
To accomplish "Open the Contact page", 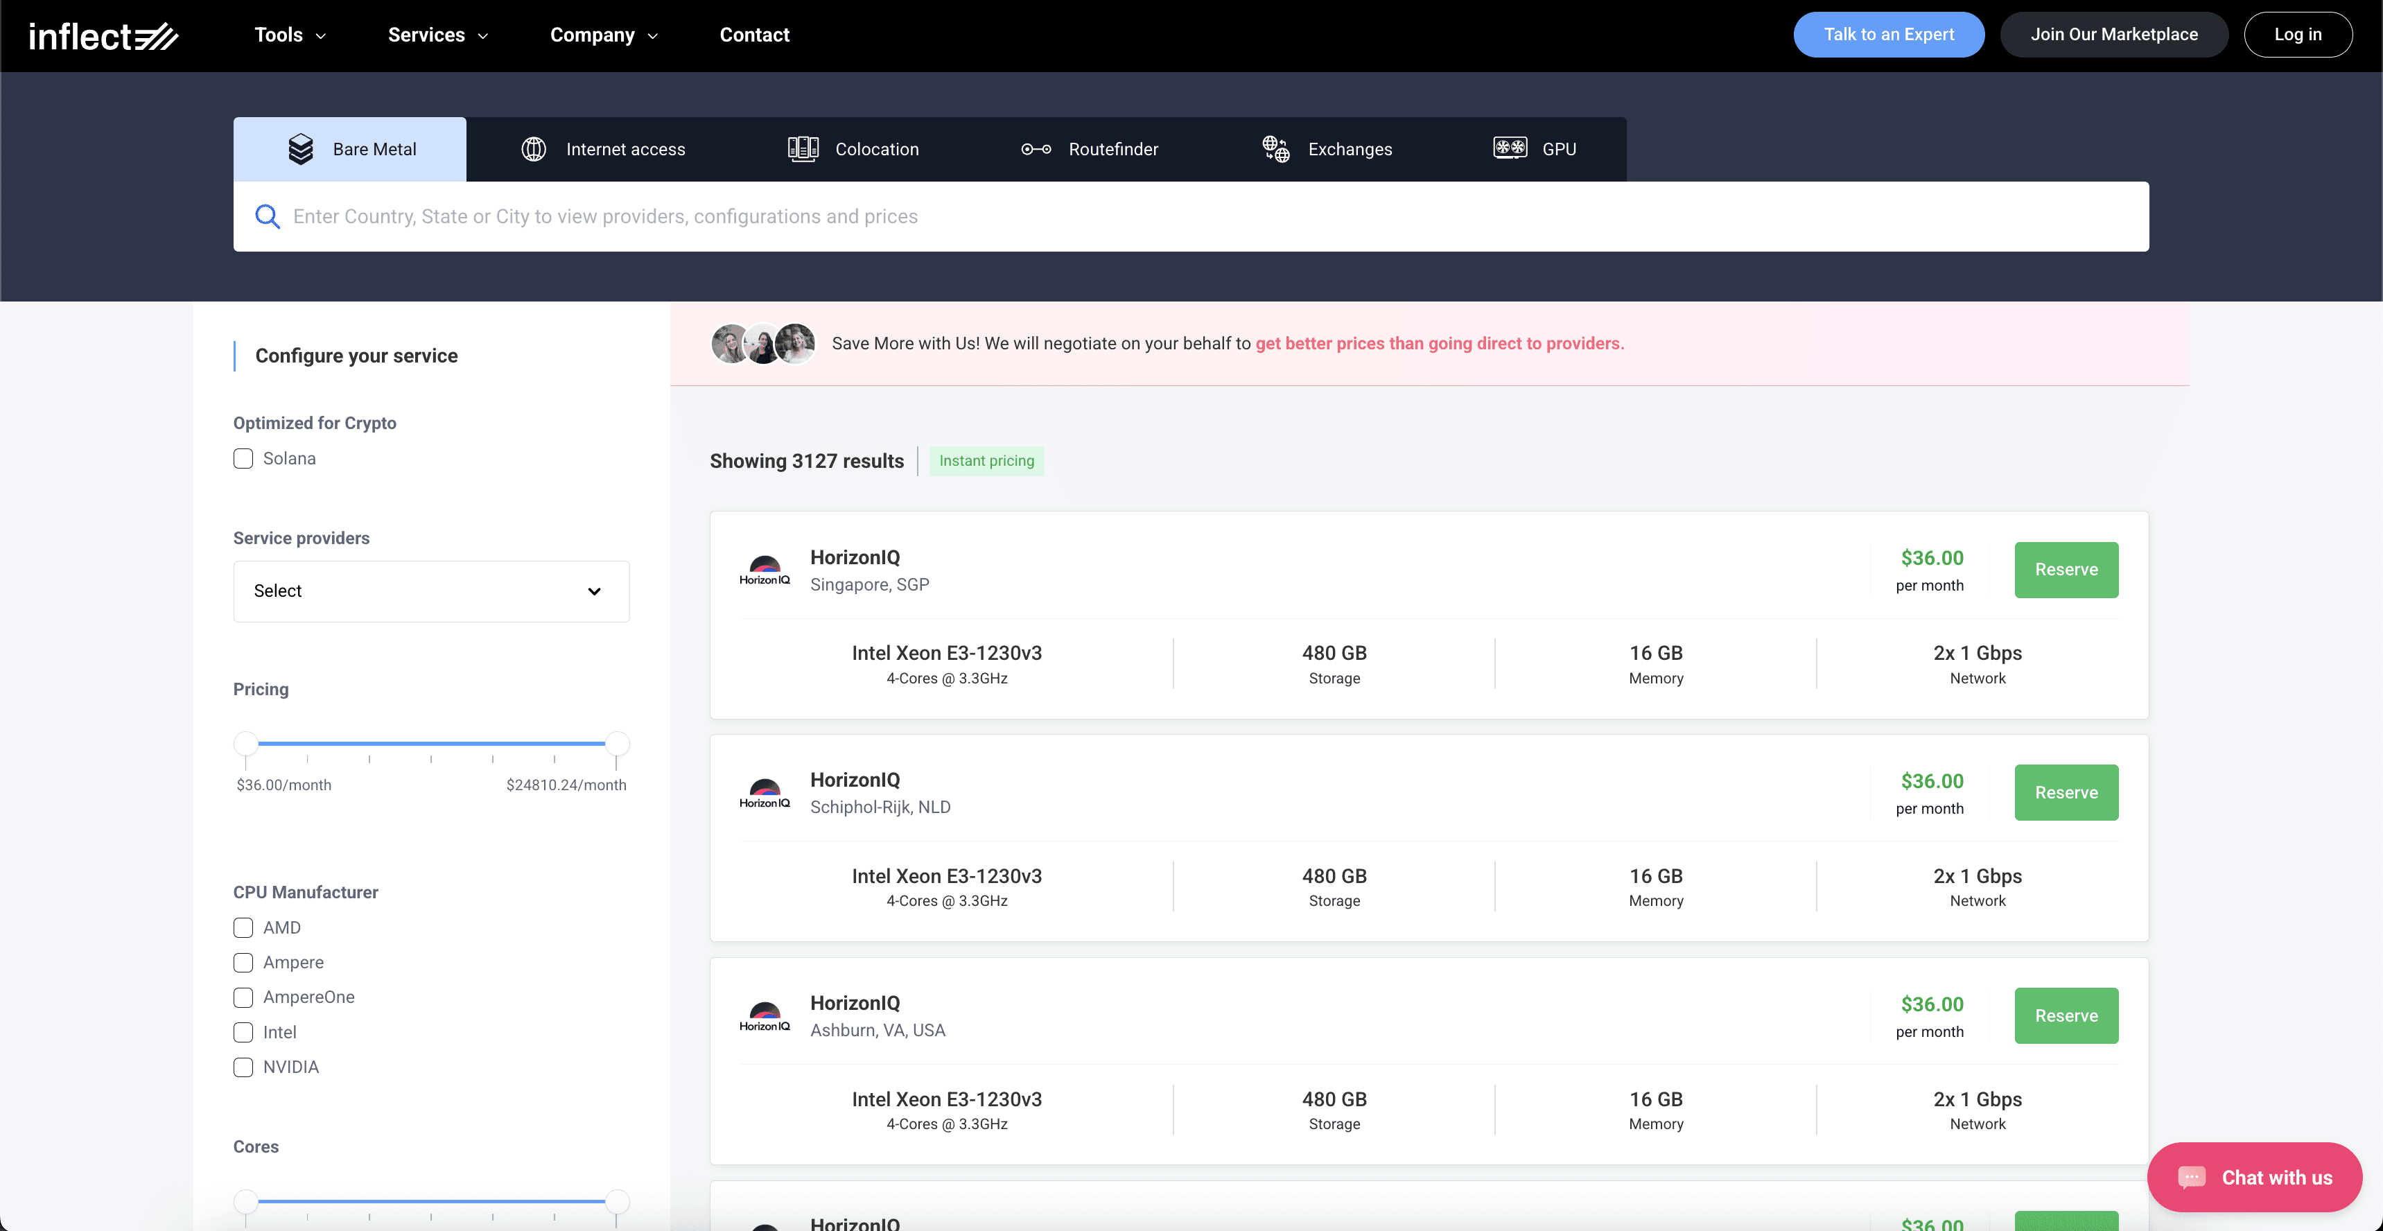I will pyautogui.click(x=754, y=35).
